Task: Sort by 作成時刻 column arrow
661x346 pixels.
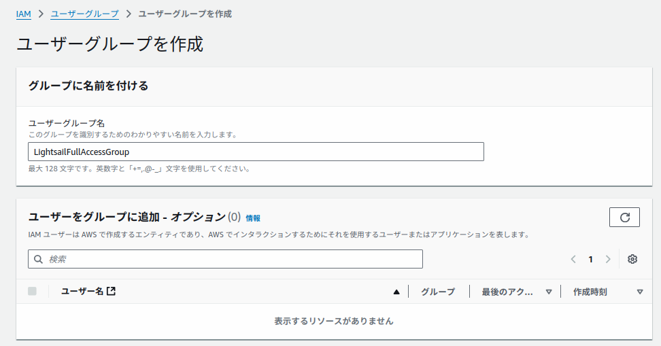Action: click(x=639, y=292)
